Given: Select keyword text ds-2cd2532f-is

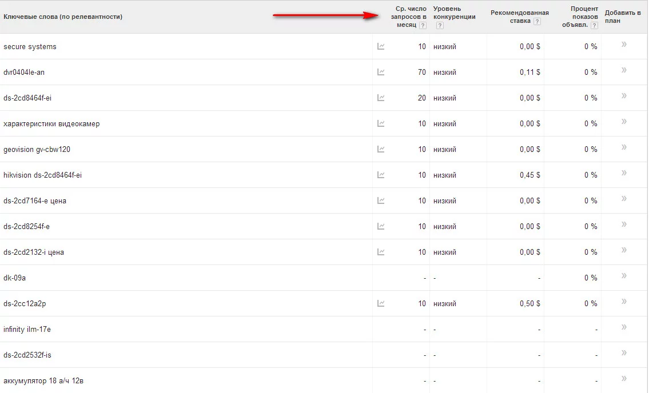Looking at the screenshot, I should coord(27,355).
